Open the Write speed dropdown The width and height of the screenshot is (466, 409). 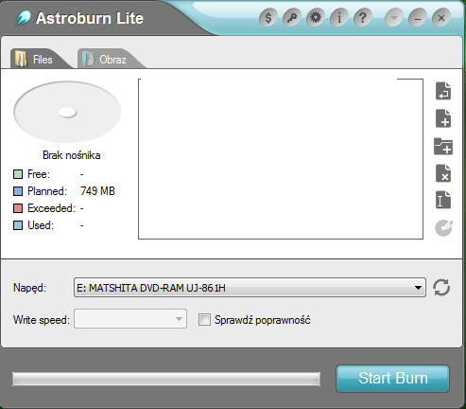tap(130, 319)
